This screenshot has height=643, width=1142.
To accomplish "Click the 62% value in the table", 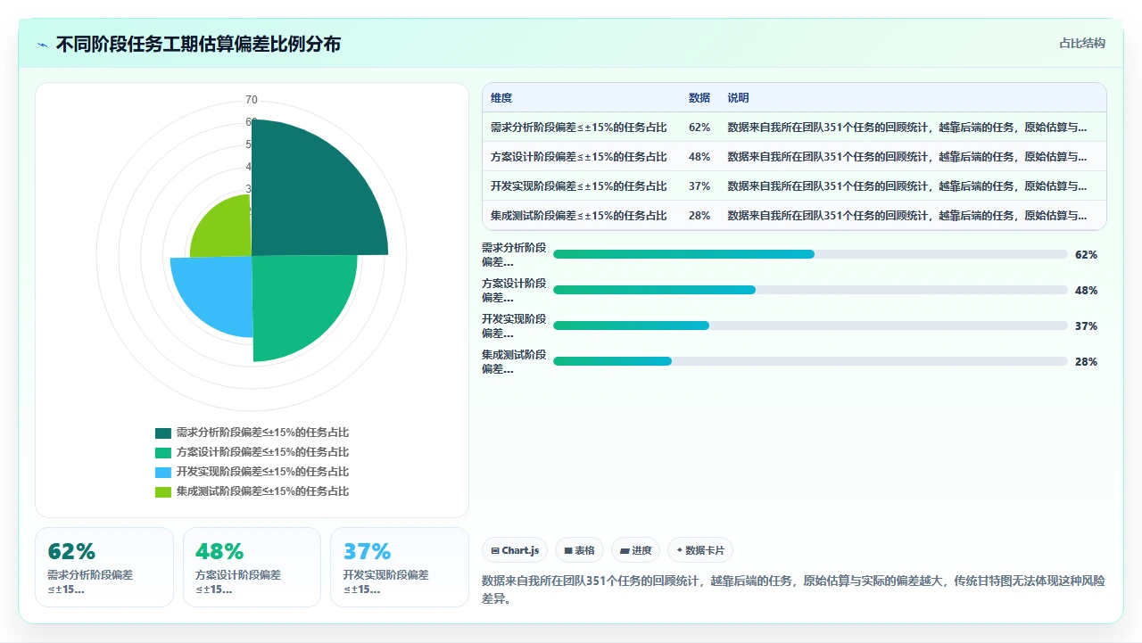I will 699,128.
